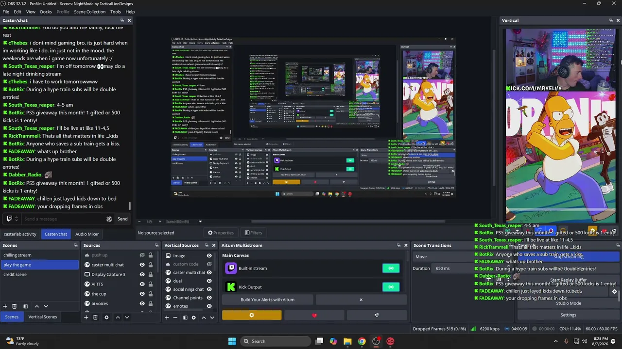Send the chat message
The image size is (622, 349).
click(x=122, y=219)
